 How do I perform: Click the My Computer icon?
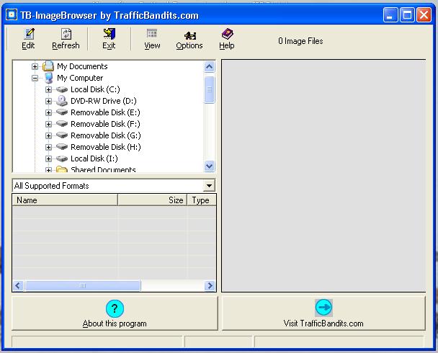tap(49, 78)
